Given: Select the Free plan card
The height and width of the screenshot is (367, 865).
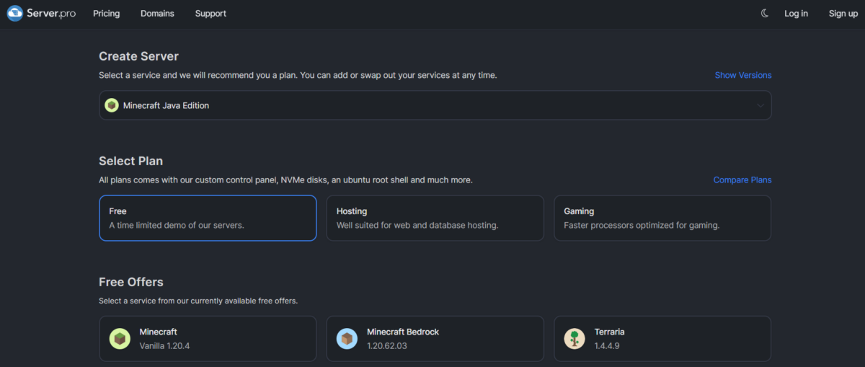Looking at the screenshot, I should coord(208,218).
